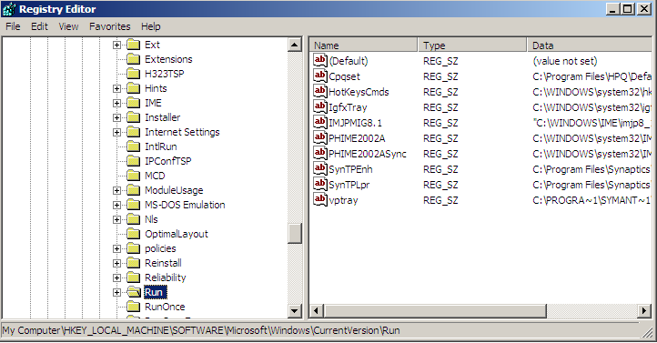Select the Reliability key label
Screen dimensions: 657x343
tap(166, 277)
